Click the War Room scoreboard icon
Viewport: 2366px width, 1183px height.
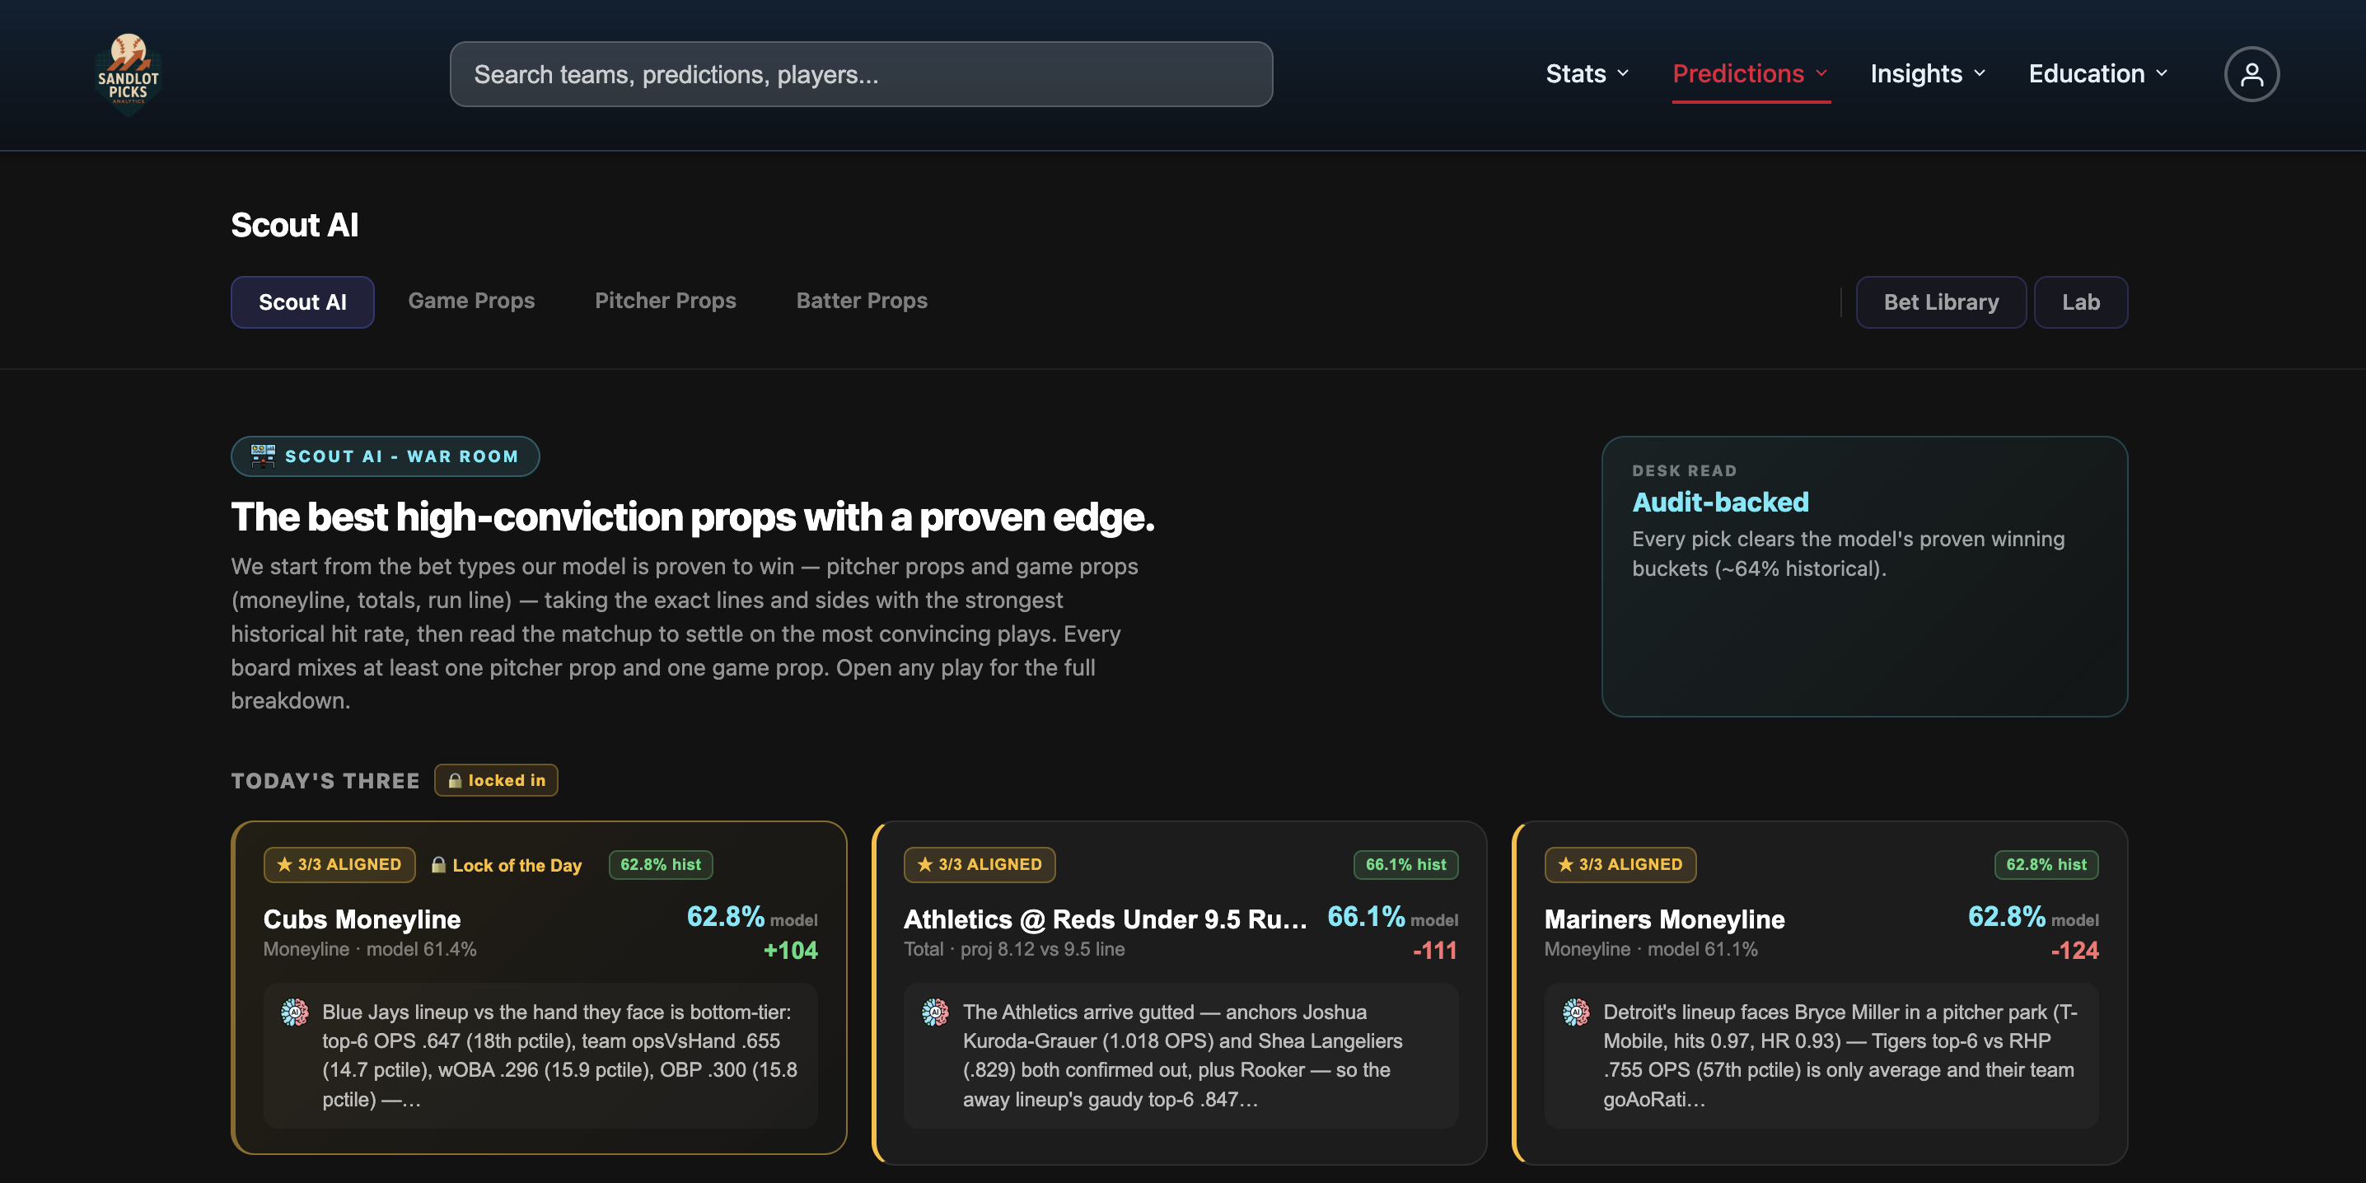(263, 456)
